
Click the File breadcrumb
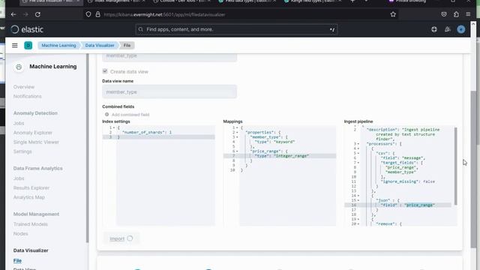127,45
